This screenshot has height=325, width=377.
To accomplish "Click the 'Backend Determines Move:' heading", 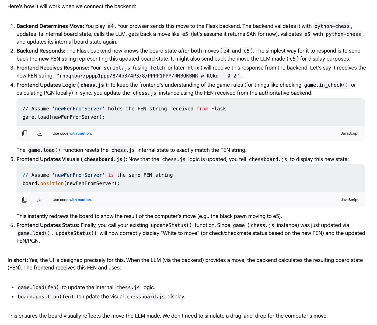I will tap(50, 26).
